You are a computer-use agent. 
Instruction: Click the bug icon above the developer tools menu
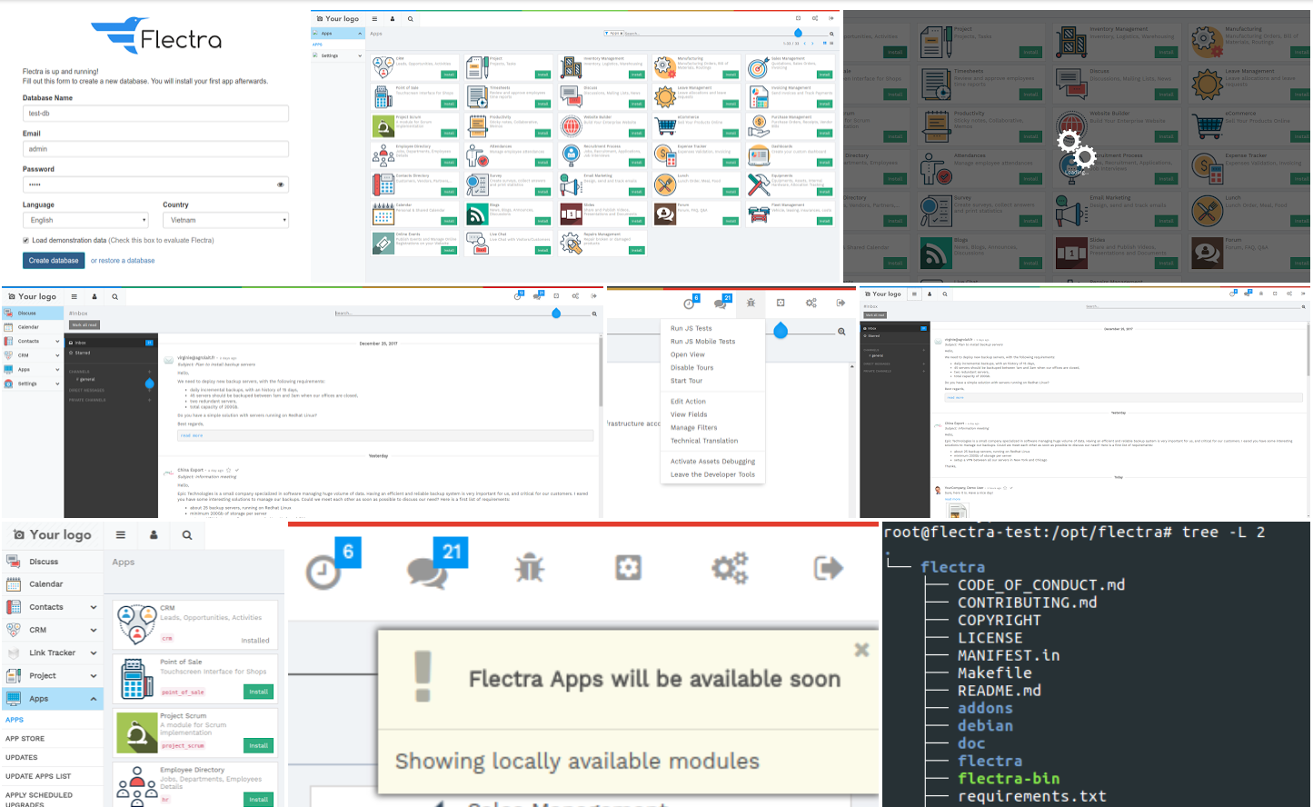click(751, 303)
